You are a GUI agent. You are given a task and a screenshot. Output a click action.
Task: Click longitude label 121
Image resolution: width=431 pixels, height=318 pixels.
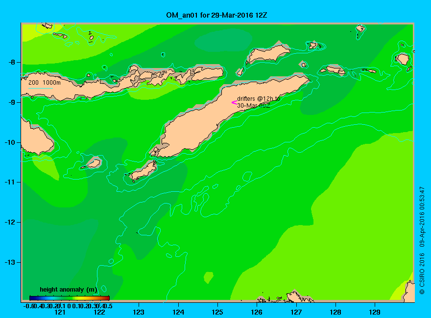pyautogui.click(x=60, y=312)
